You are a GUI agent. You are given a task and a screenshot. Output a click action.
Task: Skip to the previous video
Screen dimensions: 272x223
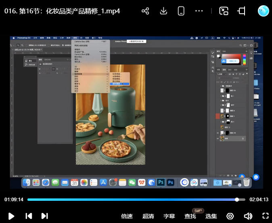tap(29, 216)
